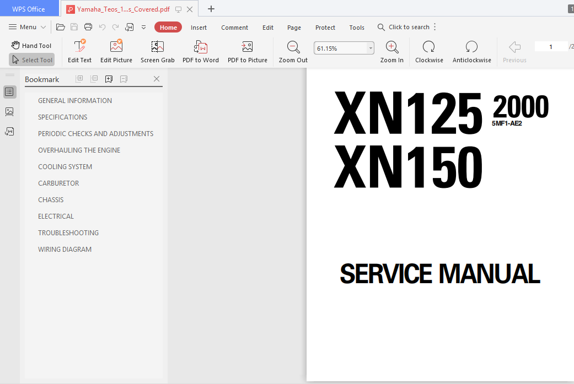Image resolution: width=574 pixels, height=384 pixels.
Task: Open ELECTRICAL bookmark
Action: click(56, 216)
